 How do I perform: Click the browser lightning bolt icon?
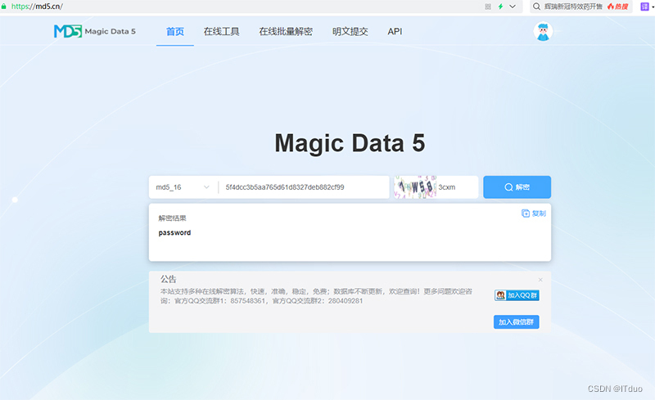(x=500, y=7)
